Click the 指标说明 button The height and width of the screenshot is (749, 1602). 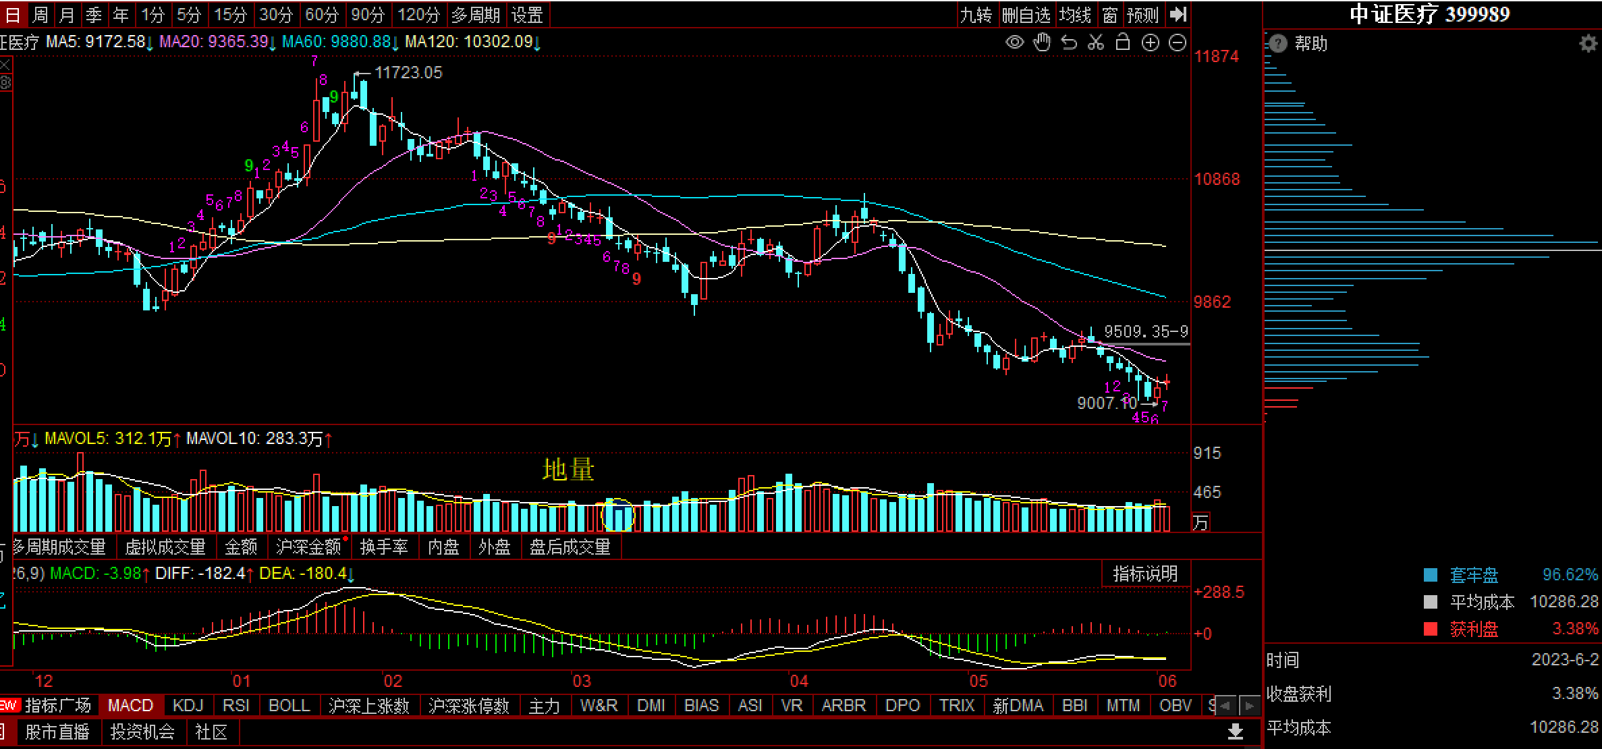[1145, 574]
